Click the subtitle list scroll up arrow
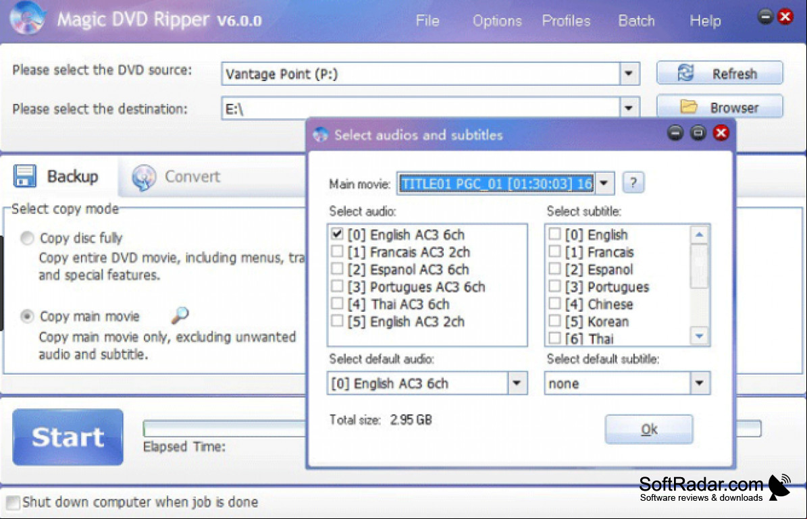 click(x=700, y=235)
